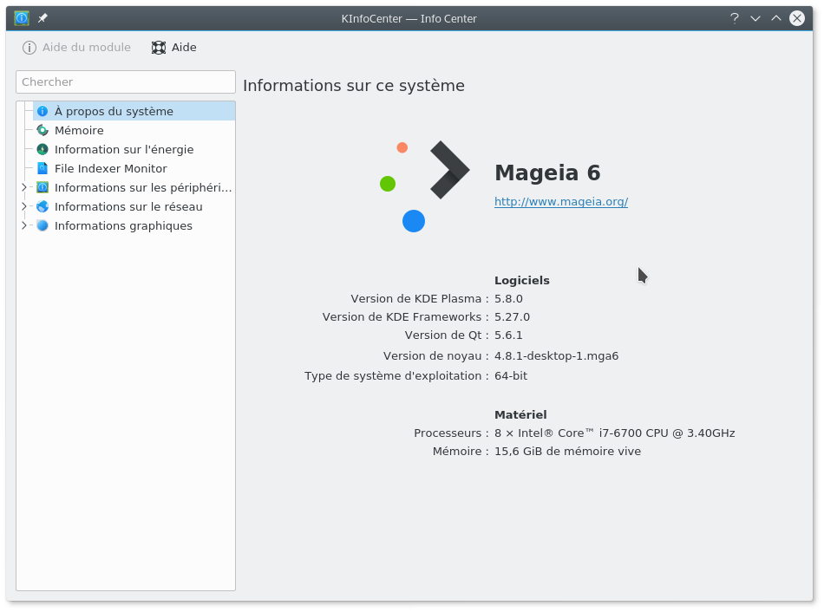Click the blue info icon of À propos du système
This screenshot has width=824, height=612.
click(43, 111)
